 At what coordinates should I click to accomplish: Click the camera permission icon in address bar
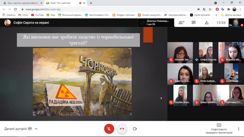199,9
